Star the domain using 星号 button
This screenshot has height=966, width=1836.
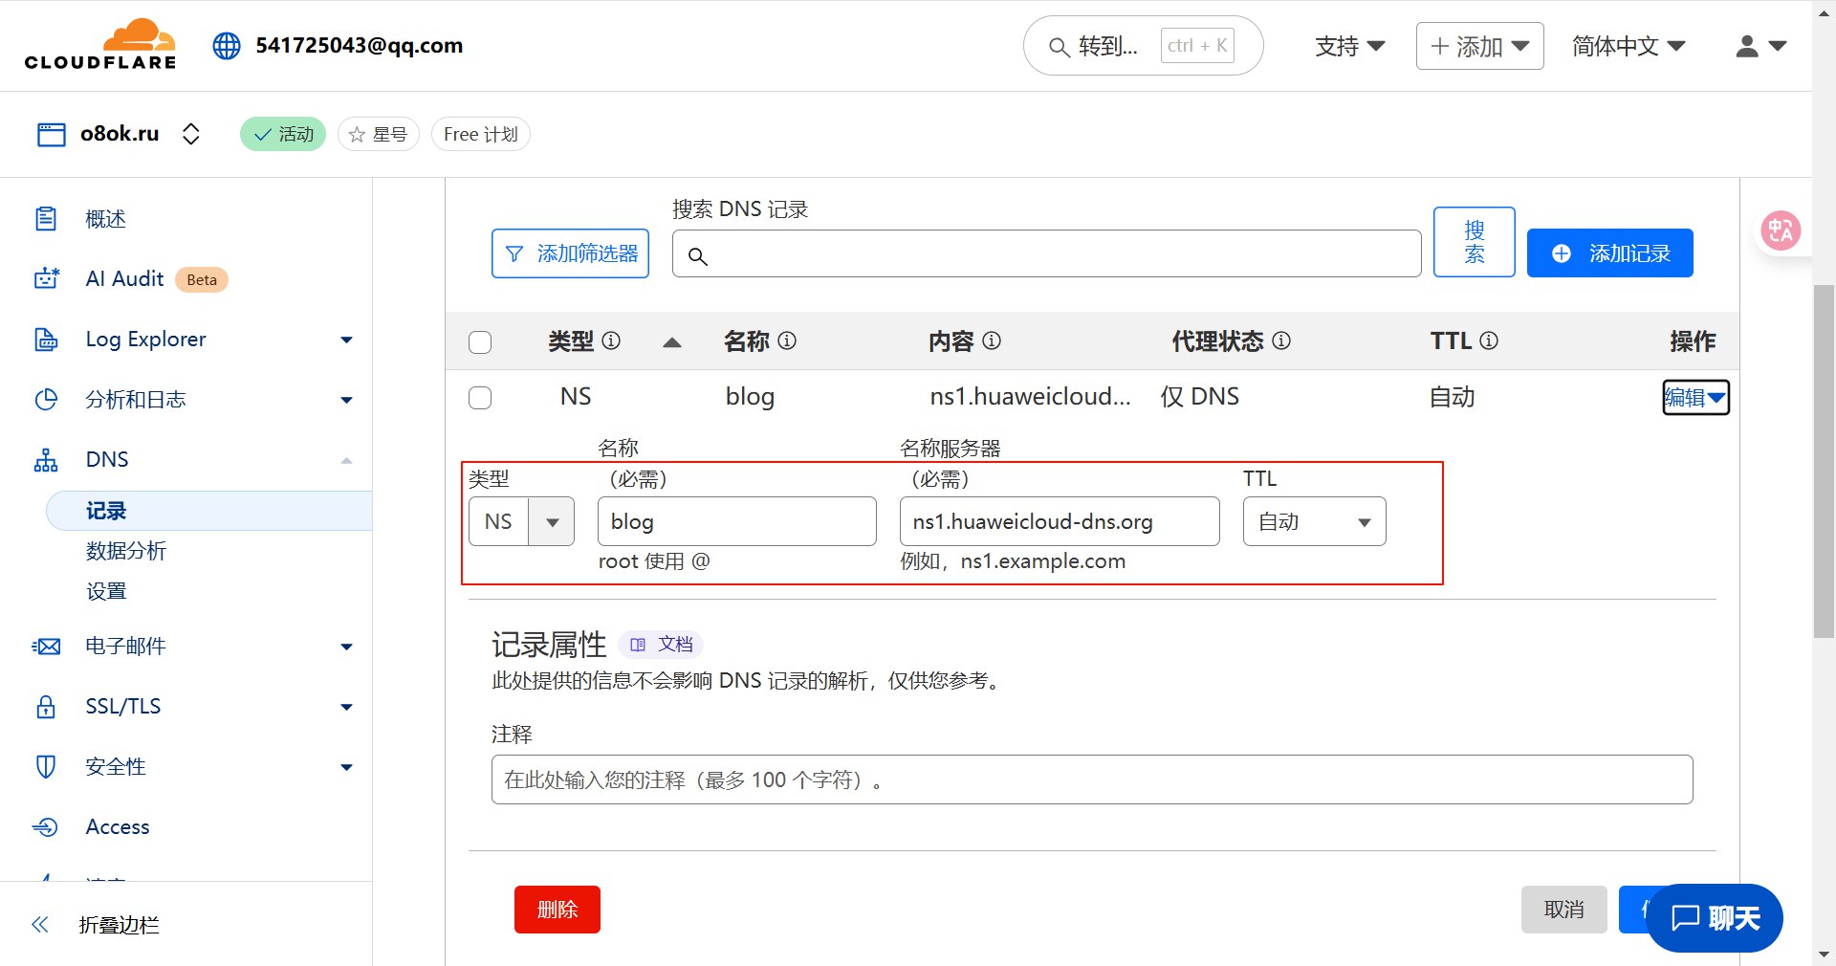[379, 134]
